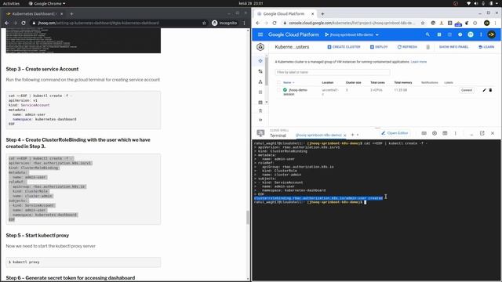
Task: Toggle the select-all clusters checkbox
Action: 278,82
